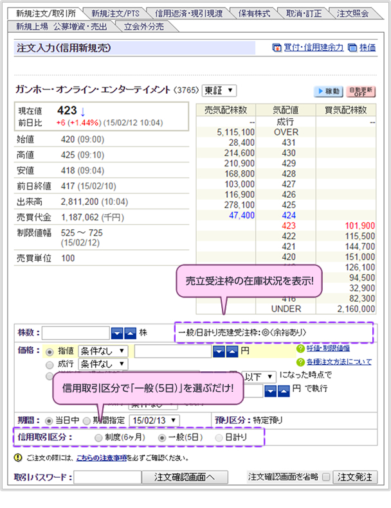Click the 買付・信用建余力 window icon

pos(277,48)
